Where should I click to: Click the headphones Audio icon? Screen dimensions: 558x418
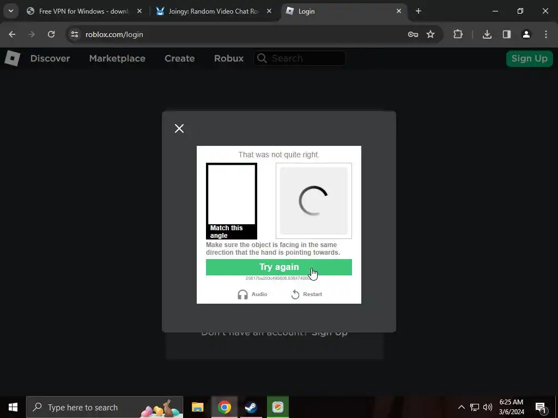[242, 294]
